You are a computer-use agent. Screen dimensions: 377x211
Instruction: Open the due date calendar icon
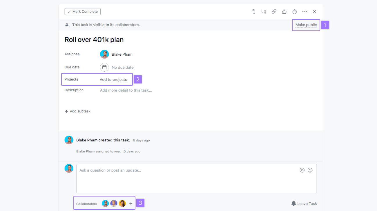pos(104,67)
